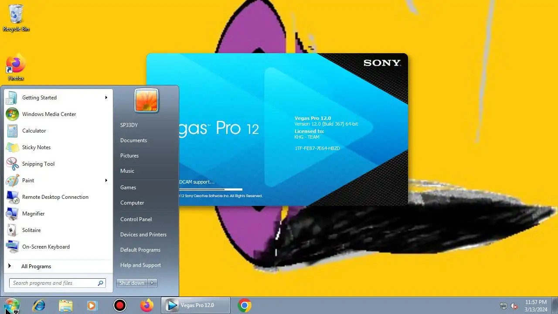Click the Remote Desktop Connection icon
558x314 pixels.
pos(12,197)
